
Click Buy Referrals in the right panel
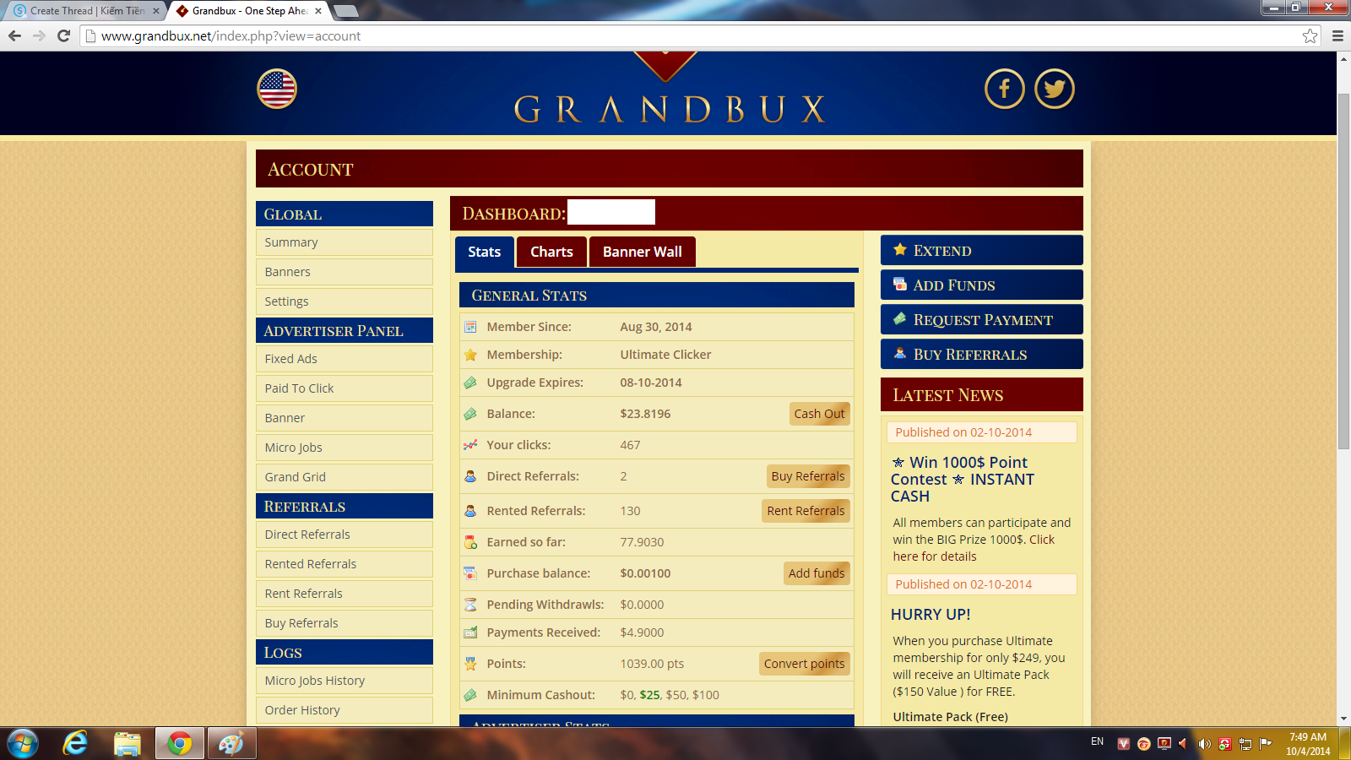click(x=982, y=354)
